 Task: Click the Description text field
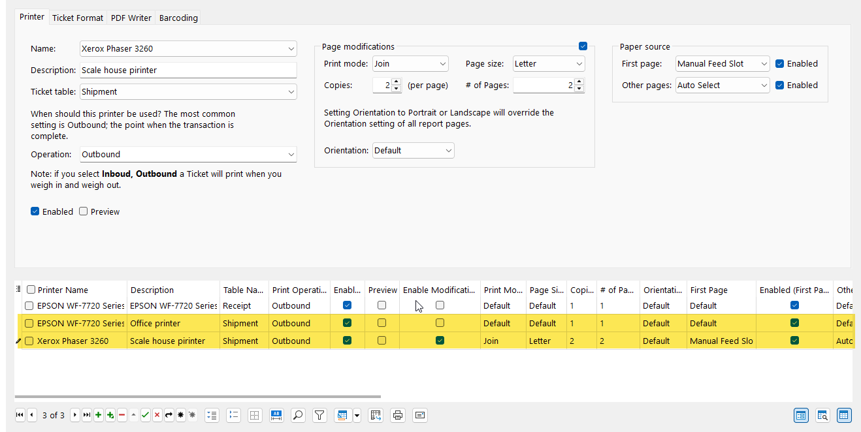tap(188, 70)
